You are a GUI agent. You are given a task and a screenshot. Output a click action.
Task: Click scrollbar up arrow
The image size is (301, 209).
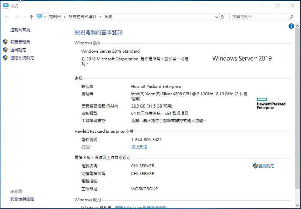(x=297, y=25)
